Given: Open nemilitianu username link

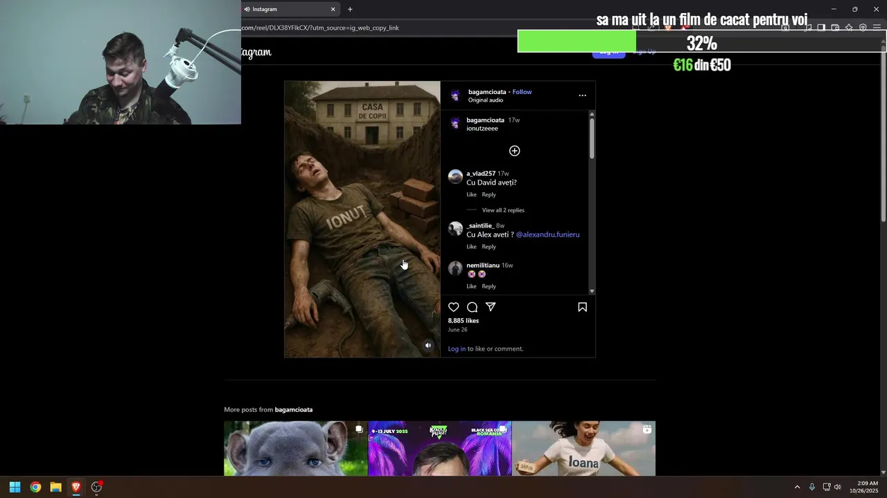Looking at the screenshot, I should point(483,266).
